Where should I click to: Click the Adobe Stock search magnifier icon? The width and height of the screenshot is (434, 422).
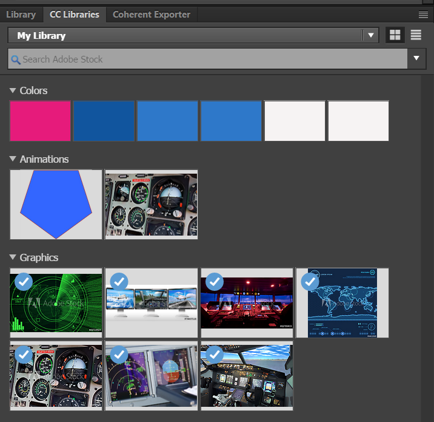16,60
